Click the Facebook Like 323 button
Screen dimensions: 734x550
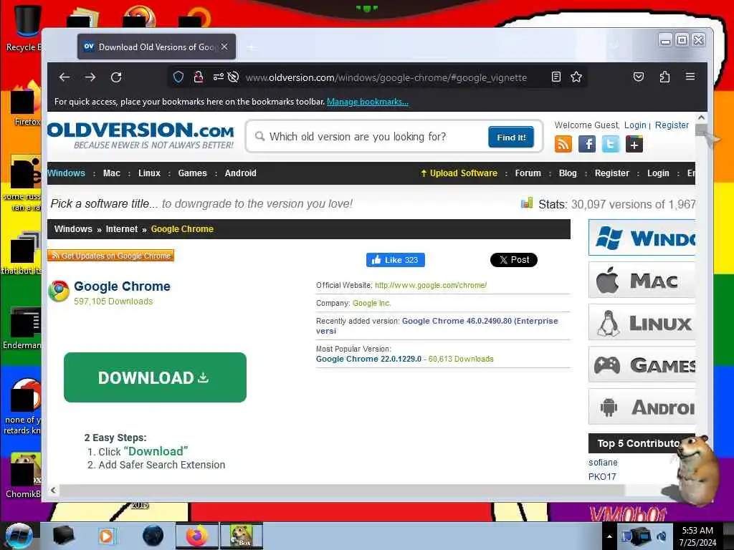[x=396, y=260]
